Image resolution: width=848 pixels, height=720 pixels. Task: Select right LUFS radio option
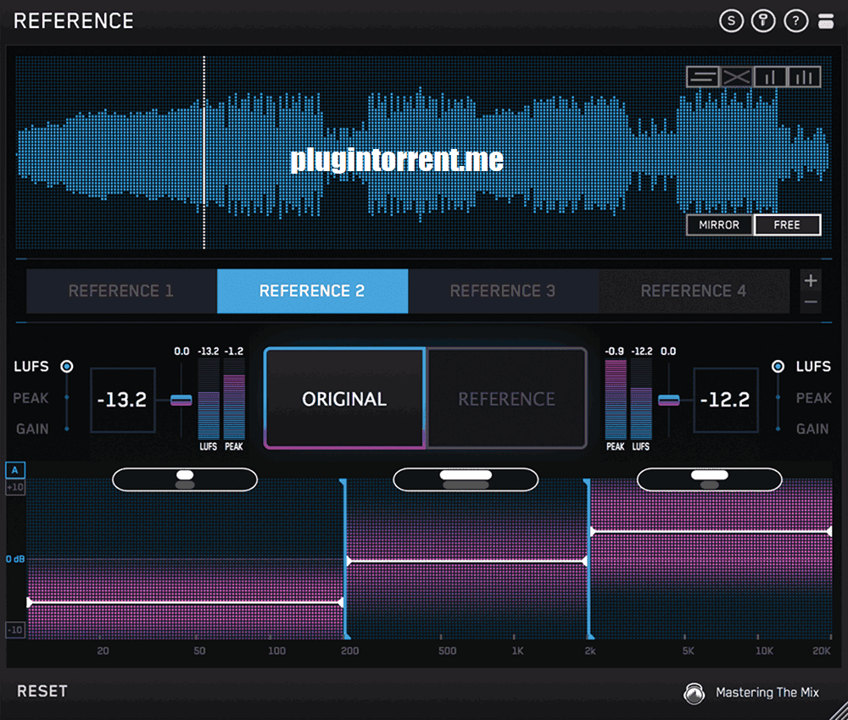tap(778, 366)
